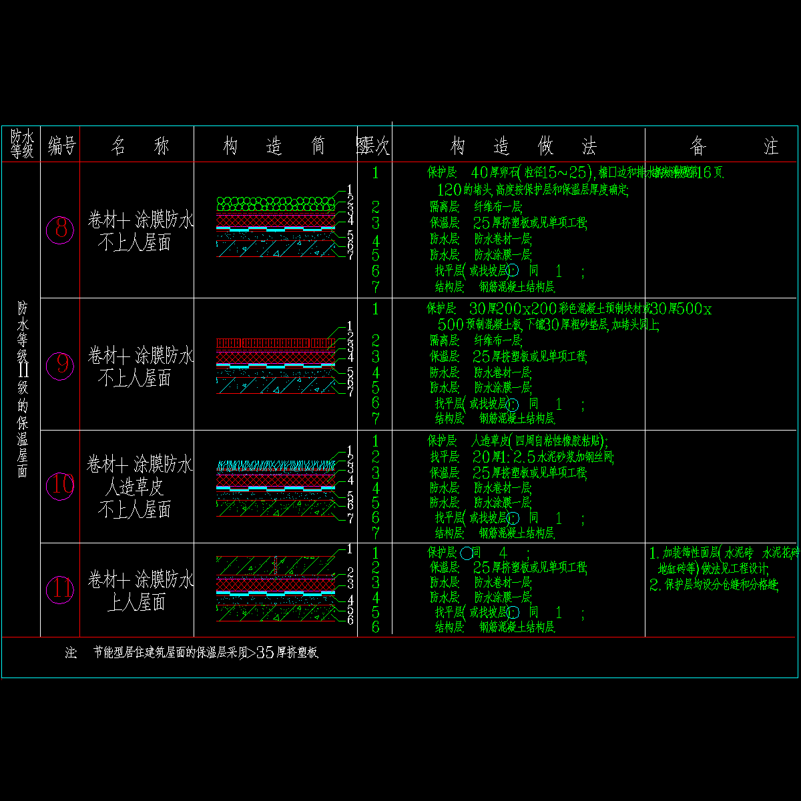Select the circled number 10 marker
Viewport: 801px width, 801px height.
point(60,485)
